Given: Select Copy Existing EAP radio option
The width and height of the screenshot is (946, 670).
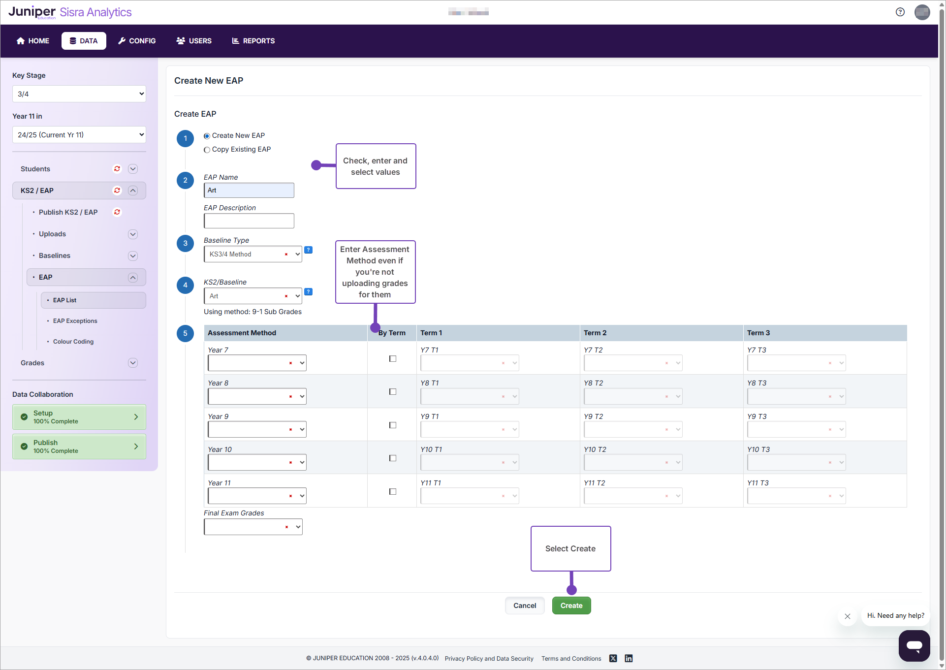Looking at the screenshot, I should pyautogui.click(x=207, y=150).
